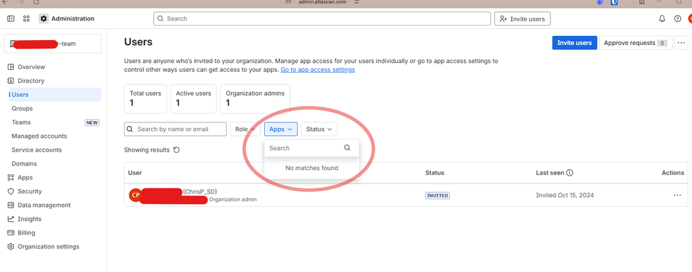Click the User column header
The width and height of the screenshot is (692, 272).
[135, 173]
